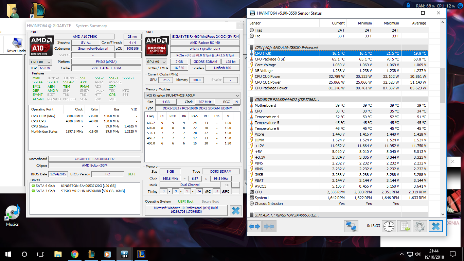464x261 pixels.
Task: Click Current column header
Action: pyautogui.click(x=333, y=23)
